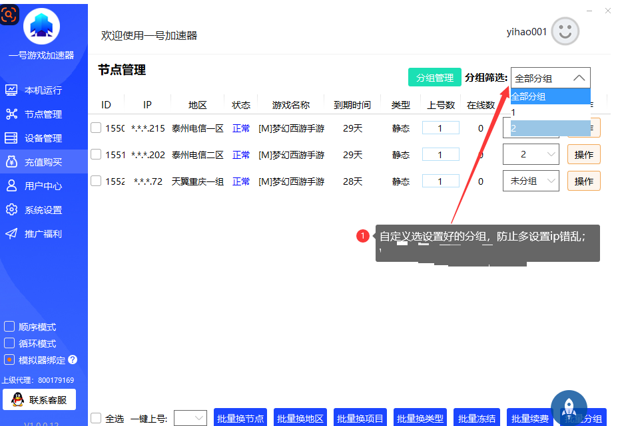Viewport: 620px width, 426px height.
Task: Click the node icon beside 节点管理
Action: (x=11, y=114)
